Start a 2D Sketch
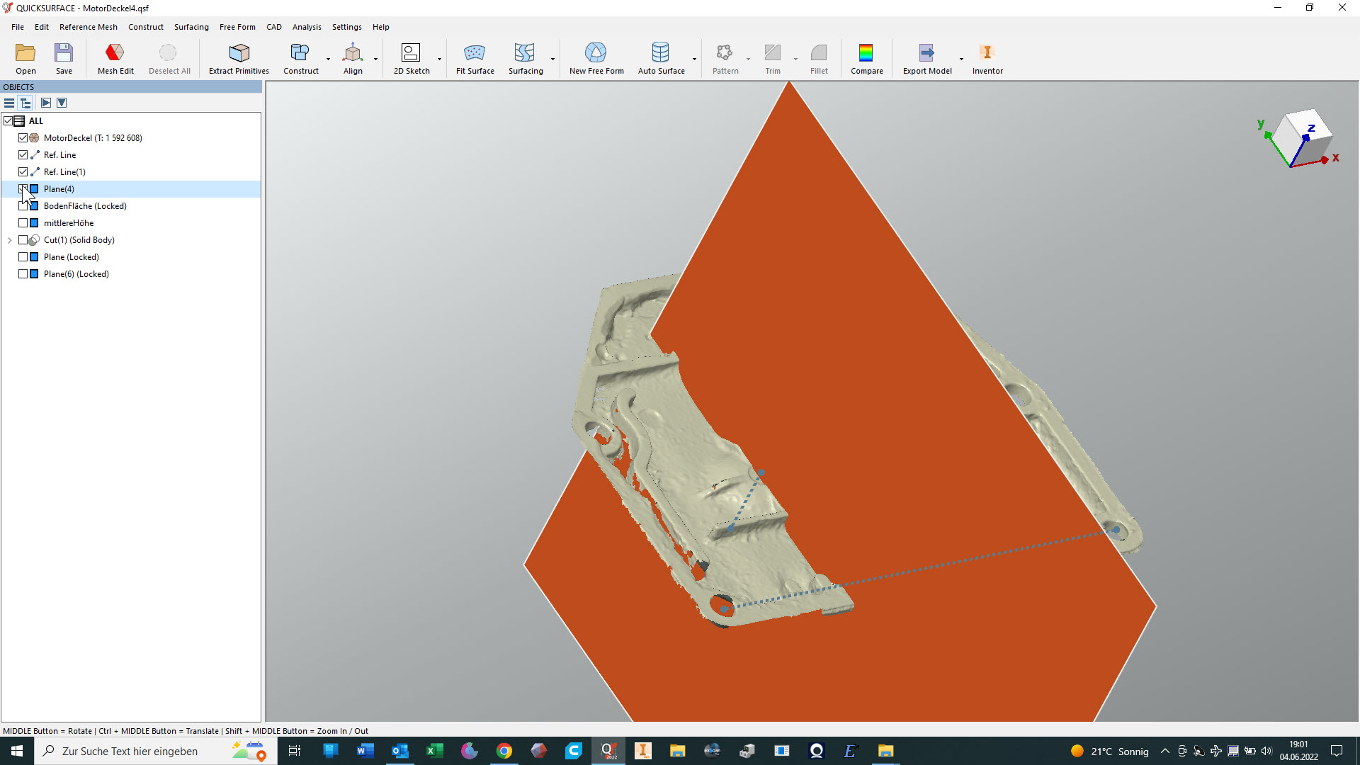 click(x=411, y=53)
